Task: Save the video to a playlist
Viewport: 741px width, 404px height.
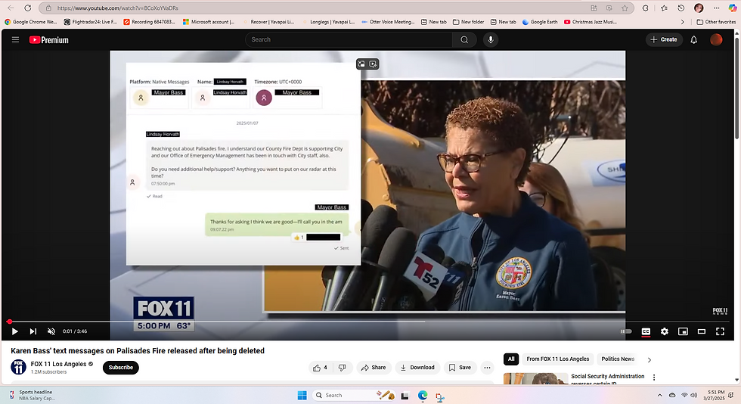Action: coord(460,368)
